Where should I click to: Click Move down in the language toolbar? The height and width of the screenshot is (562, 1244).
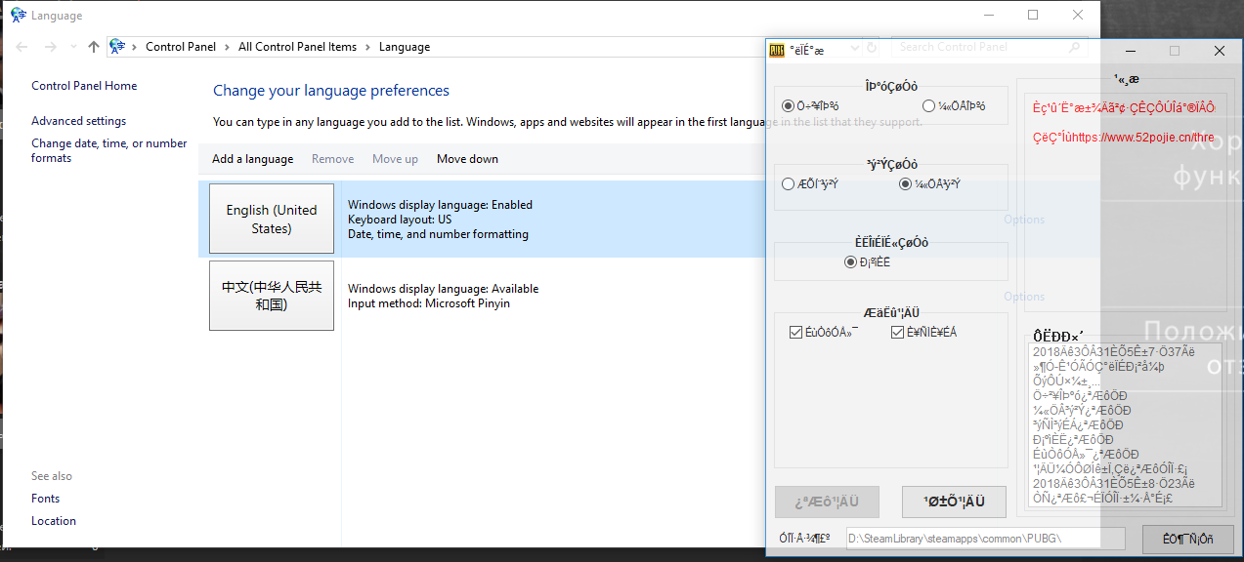click(x=467, y=159)
